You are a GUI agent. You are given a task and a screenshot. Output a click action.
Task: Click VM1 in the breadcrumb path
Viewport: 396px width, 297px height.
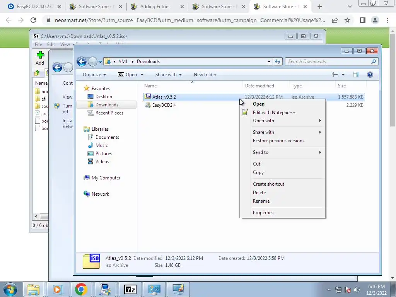pyautogui.click(x=123, y=61)
